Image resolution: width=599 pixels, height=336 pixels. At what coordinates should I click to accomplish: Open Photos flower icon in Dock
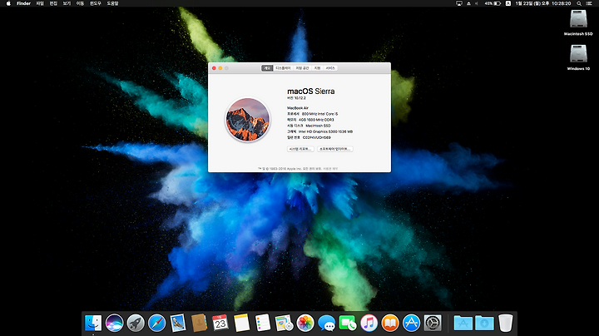pos(305,323)
